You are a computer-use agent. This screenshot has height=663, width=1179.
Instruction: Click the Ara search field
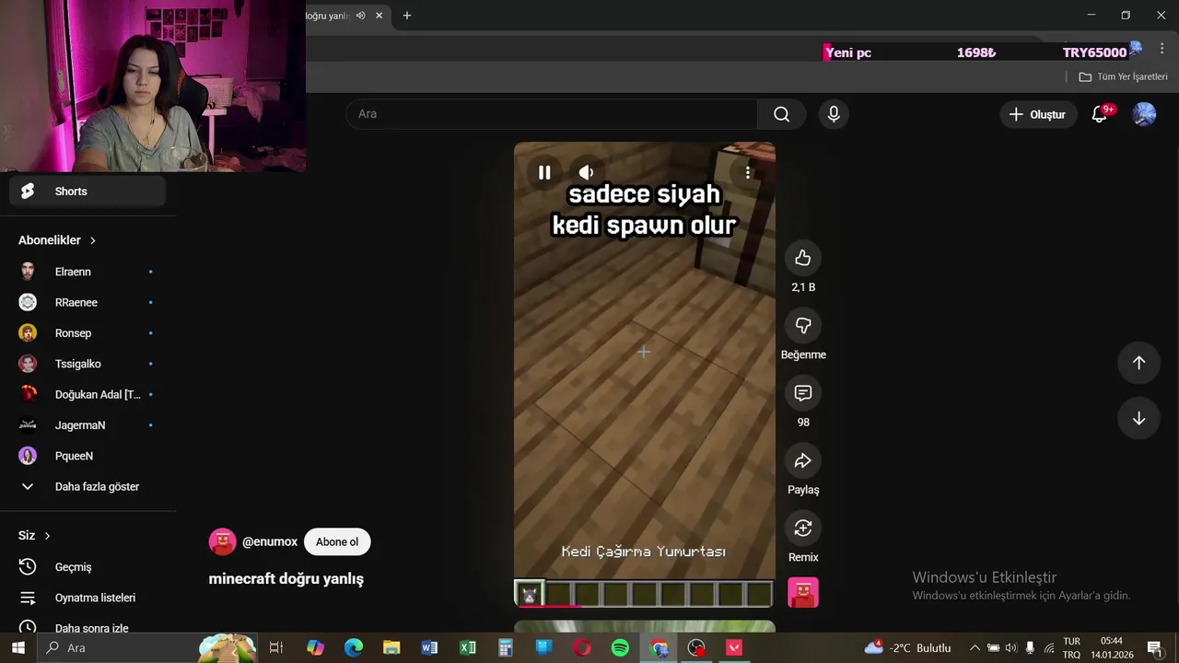(x=552, y=114)
